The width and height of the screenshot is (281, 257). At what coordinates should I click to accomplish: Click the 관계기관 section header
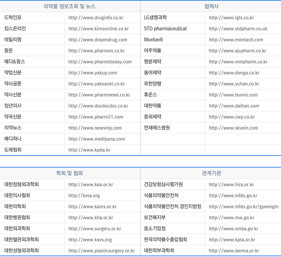coord(212,173)
